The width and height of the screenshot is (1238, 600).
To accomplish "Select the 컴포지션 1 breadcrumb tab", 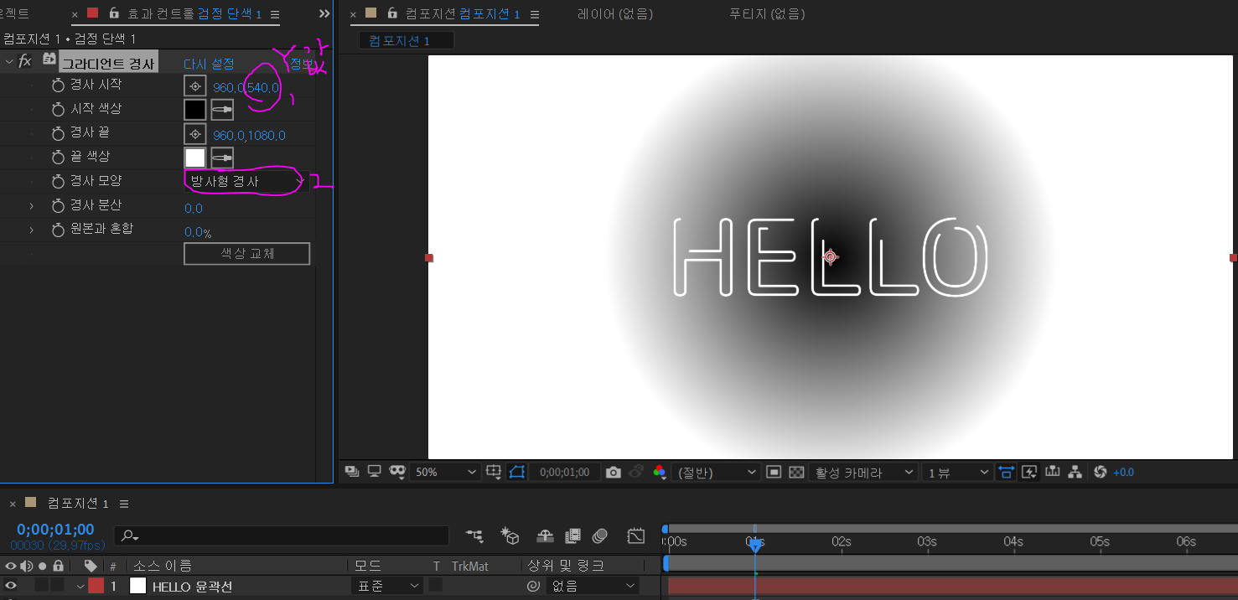I will pyautogui.click(x=407, y=41).
